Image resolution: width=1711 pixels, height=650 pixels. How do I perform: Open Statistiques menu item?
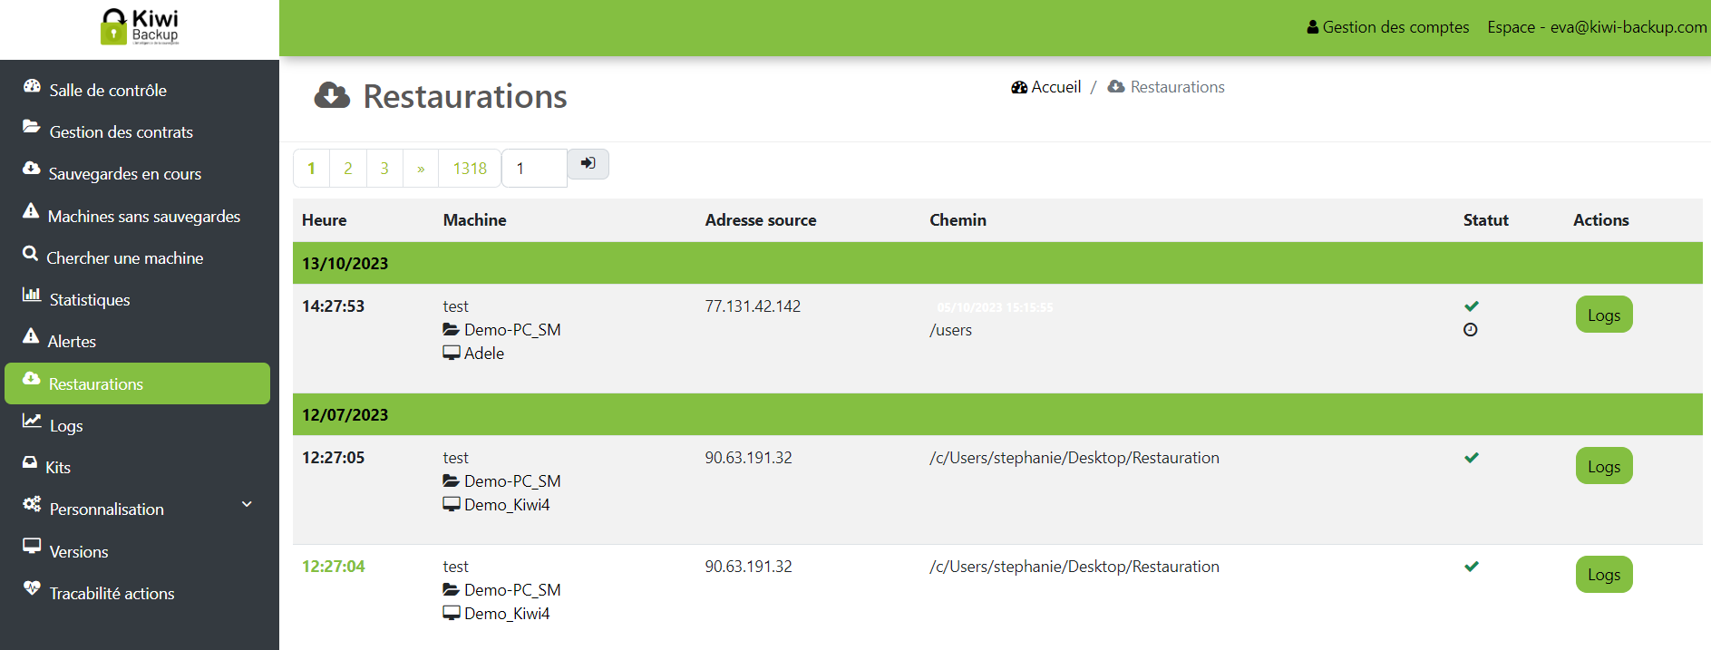pos(138,299)
